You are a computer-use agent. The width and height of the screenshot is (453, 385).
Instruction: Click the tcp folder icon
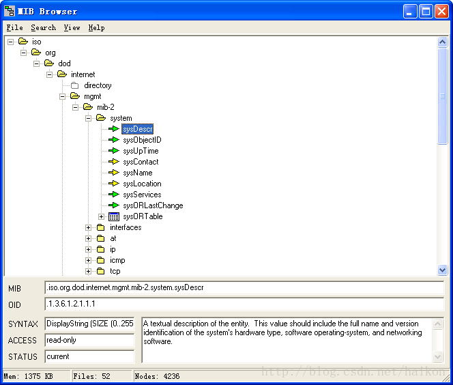click(101, 271)
